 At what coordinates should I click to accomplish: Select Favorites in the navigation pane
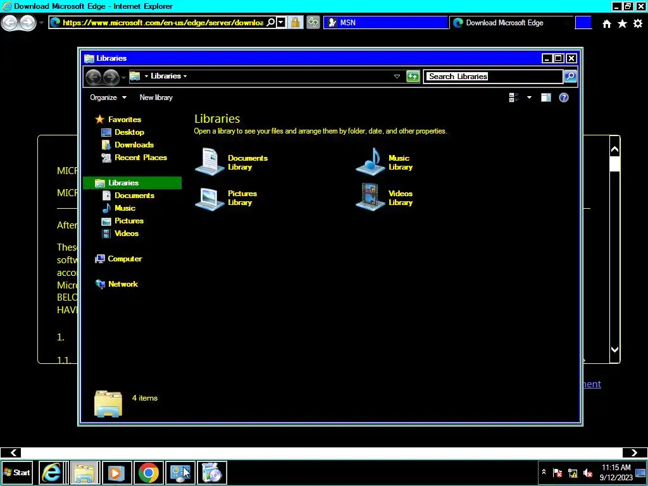pyautogui.click(x=125, y=120)
